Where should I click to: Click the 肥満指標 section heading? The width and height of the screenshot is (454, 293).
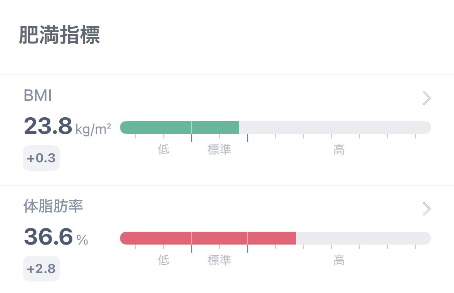pos(60,36)
